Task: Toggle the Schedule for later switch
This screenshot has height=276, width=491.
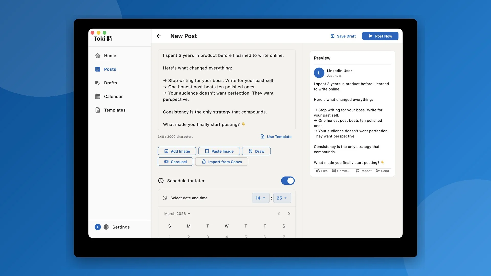Action: click(288, 181)
